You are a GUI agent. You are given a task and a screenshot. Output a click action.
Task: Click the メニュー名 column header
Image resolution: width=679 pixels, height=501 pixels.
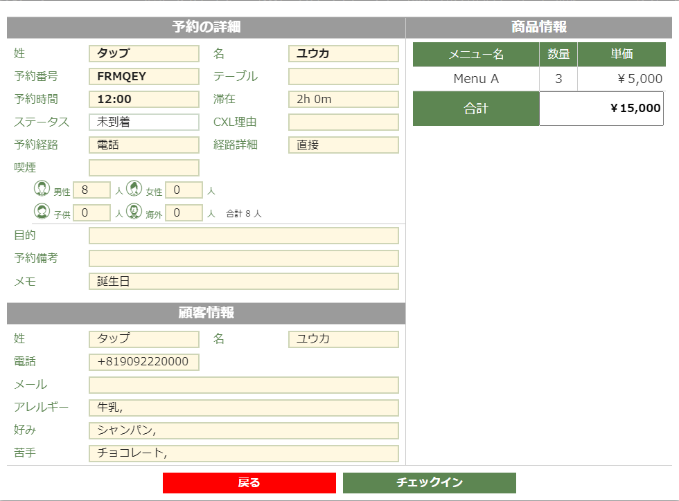click(x=476, y=55)
